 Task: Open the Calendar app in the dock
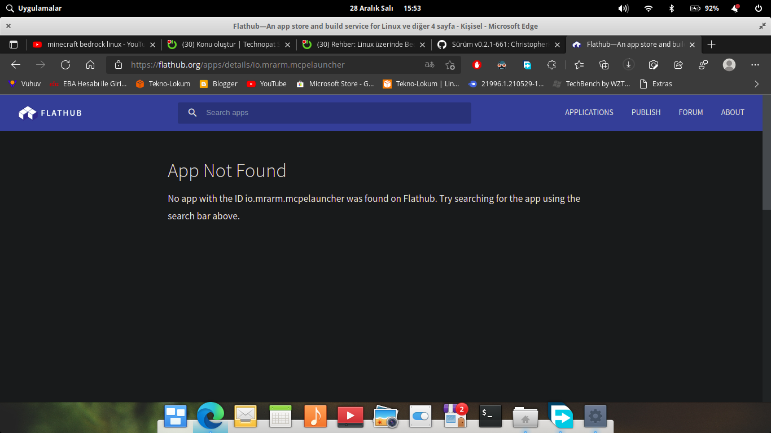280,417
